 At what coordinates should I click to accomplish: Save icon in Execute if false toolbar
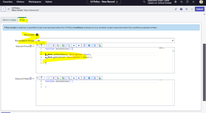pyautogui.click(x=95, y=78)
